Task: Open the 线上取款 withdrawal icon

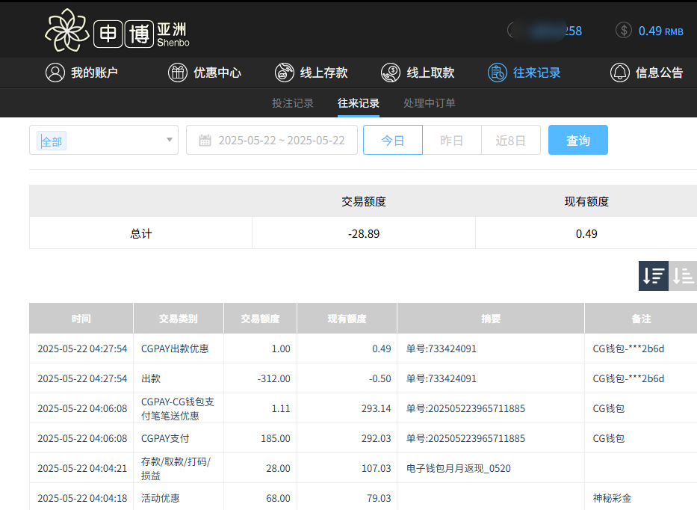Action: tap(389, 73)
